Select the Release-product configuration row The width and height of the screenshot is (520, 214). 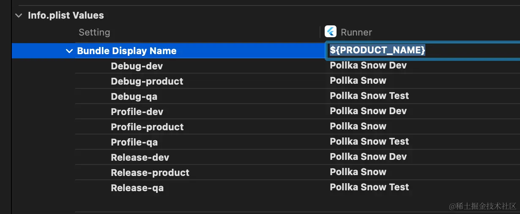pyautogui.click(x=150, y=173)
